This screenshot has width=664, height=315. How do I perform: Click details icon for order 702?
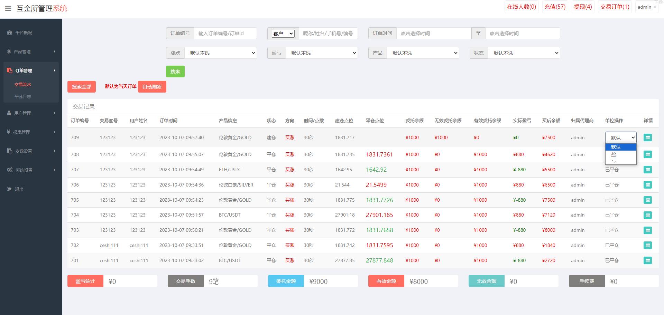click(647, 245)
